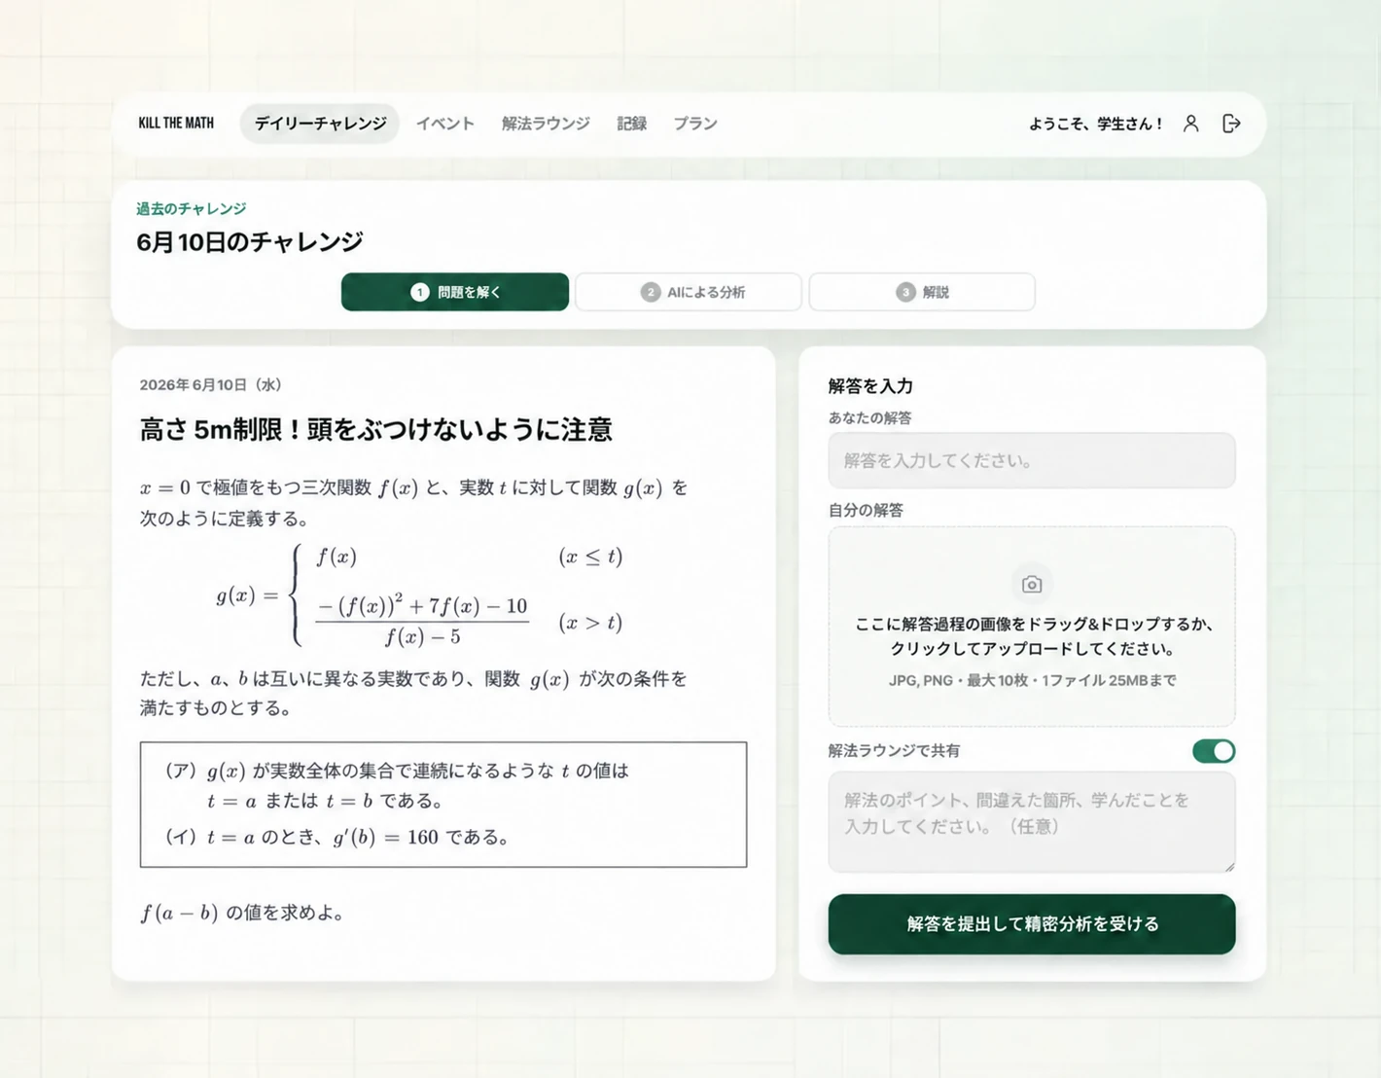The image size is (1381, 1078).
Task: Toggle the 解法ラウンジで共有 switch
Action: pos(1214,751)
